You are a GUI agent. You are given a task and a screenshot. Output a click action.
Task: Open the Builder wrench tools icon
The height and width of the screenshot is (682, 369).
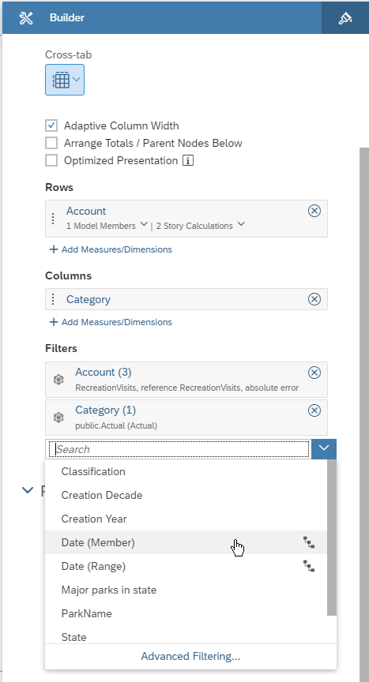26,18
